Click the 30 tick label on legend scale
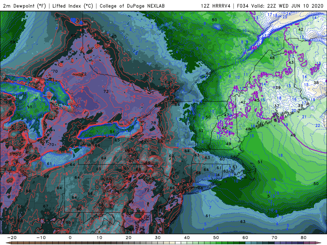This screenshot has width=327, height=245. pyautogui.click(x=158, y=238)
